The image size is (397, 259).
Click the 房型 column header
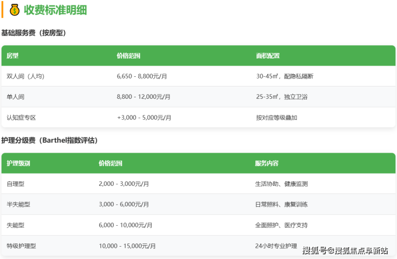pos(12,56)
